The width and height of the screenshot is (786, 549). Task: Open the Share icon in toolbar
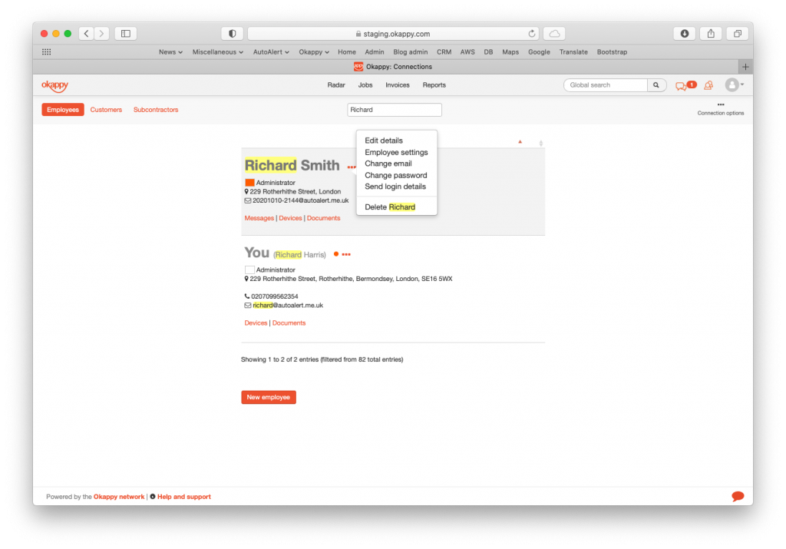(x=711, y=34)
